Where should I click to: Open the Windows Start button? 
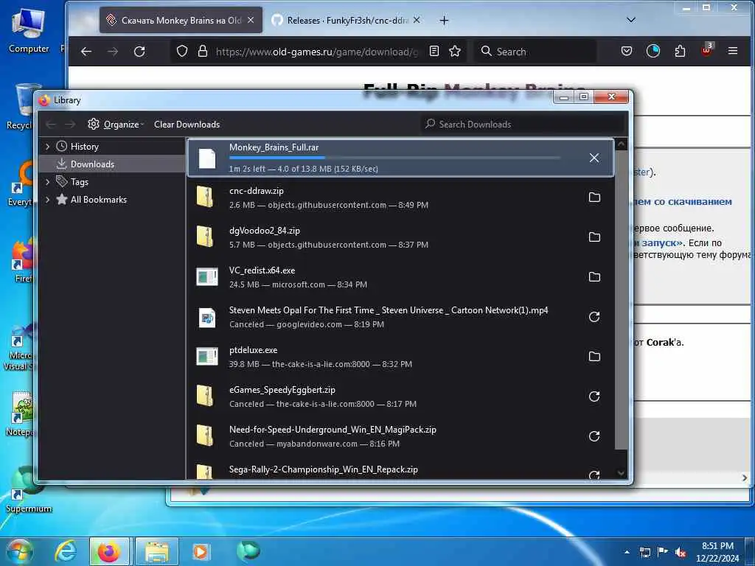pyautogui.click(x=19, y=551)
